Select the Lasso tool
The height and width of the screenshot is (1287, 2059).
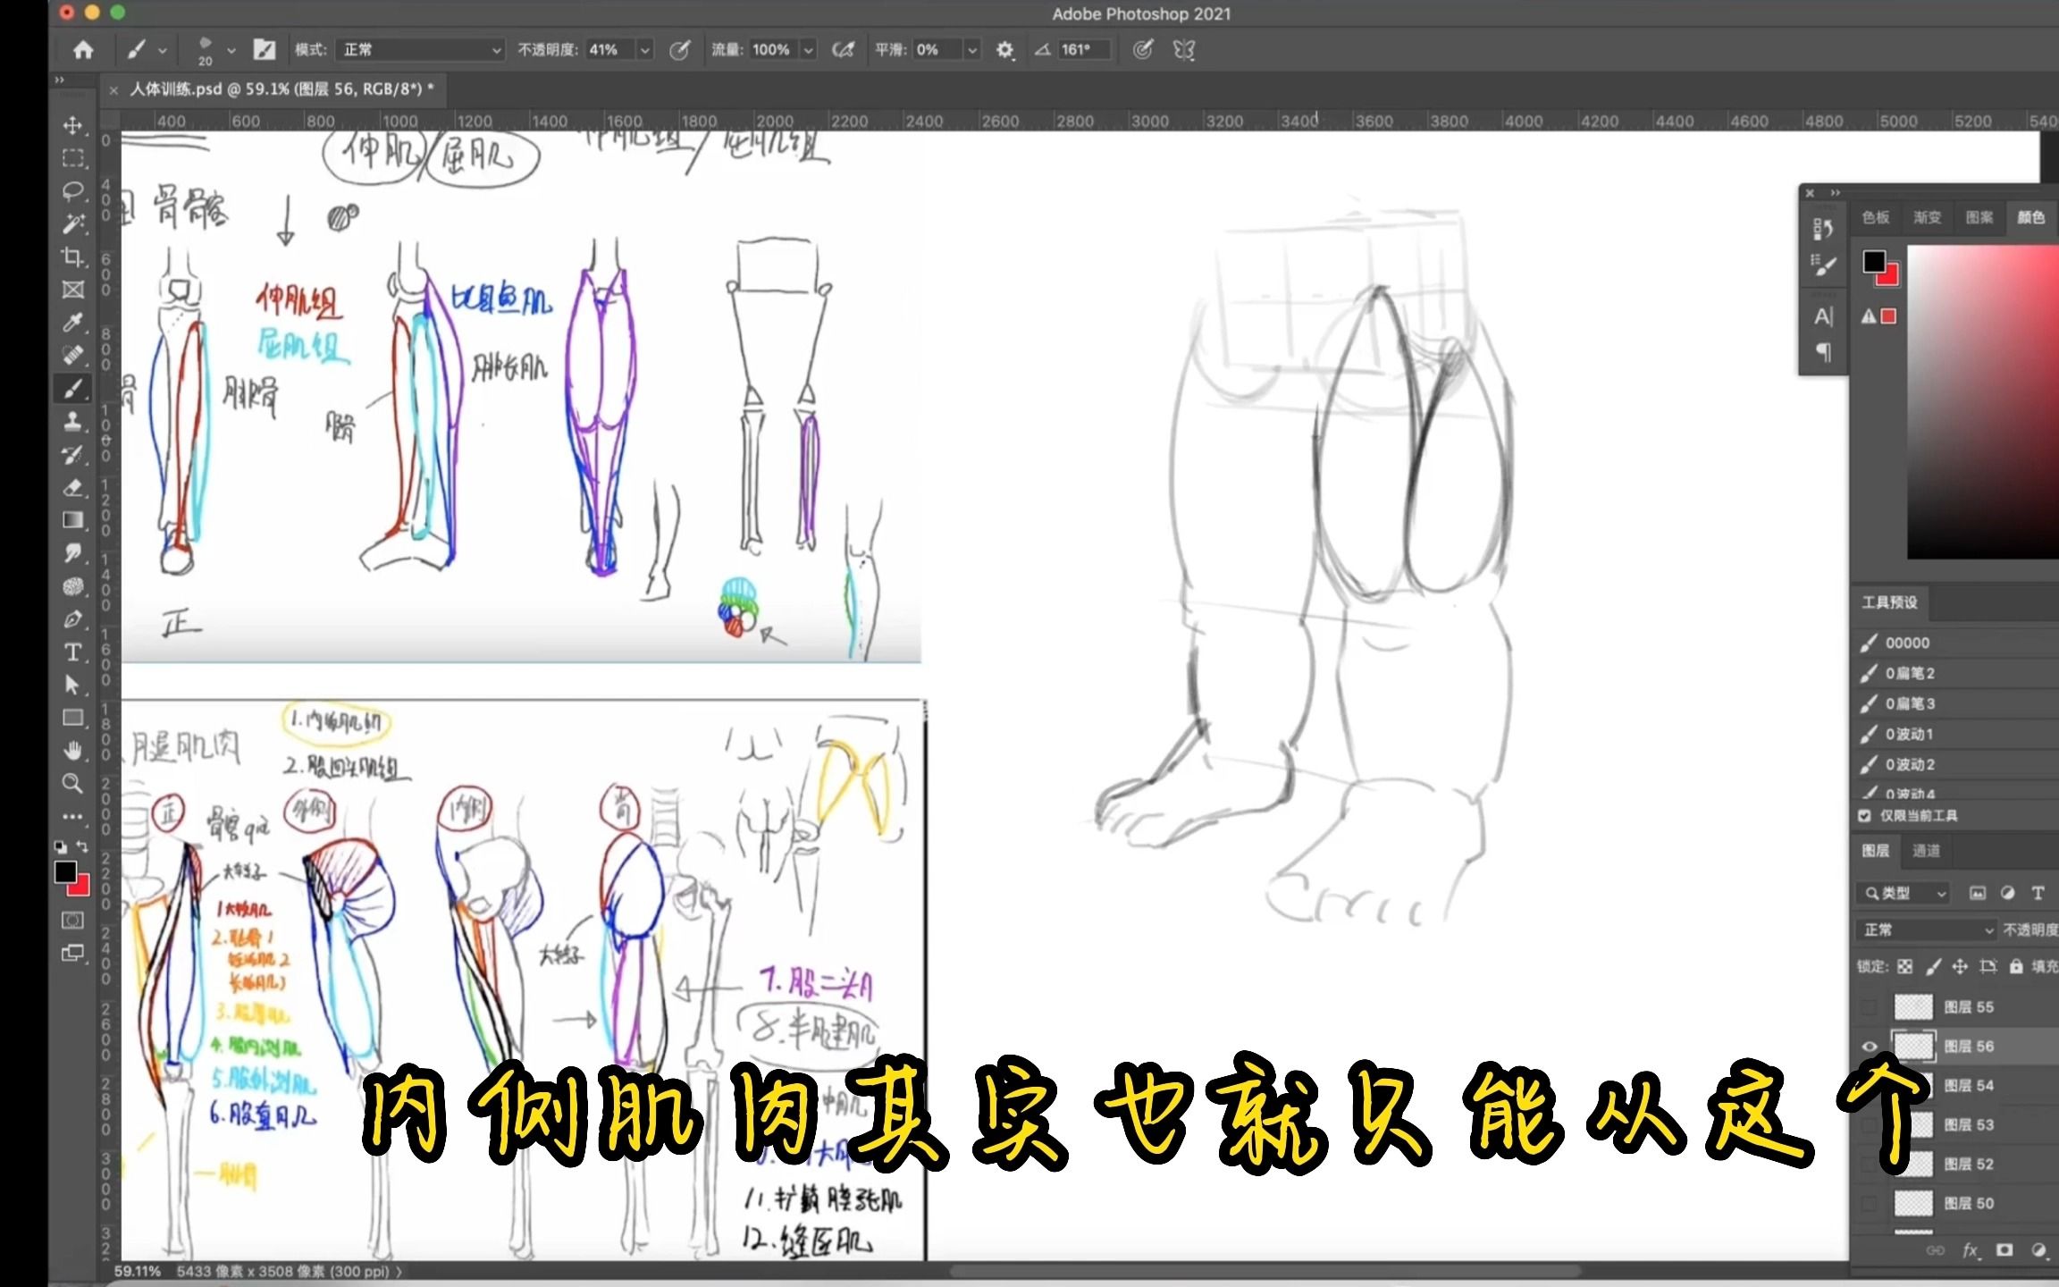[73, 190]
